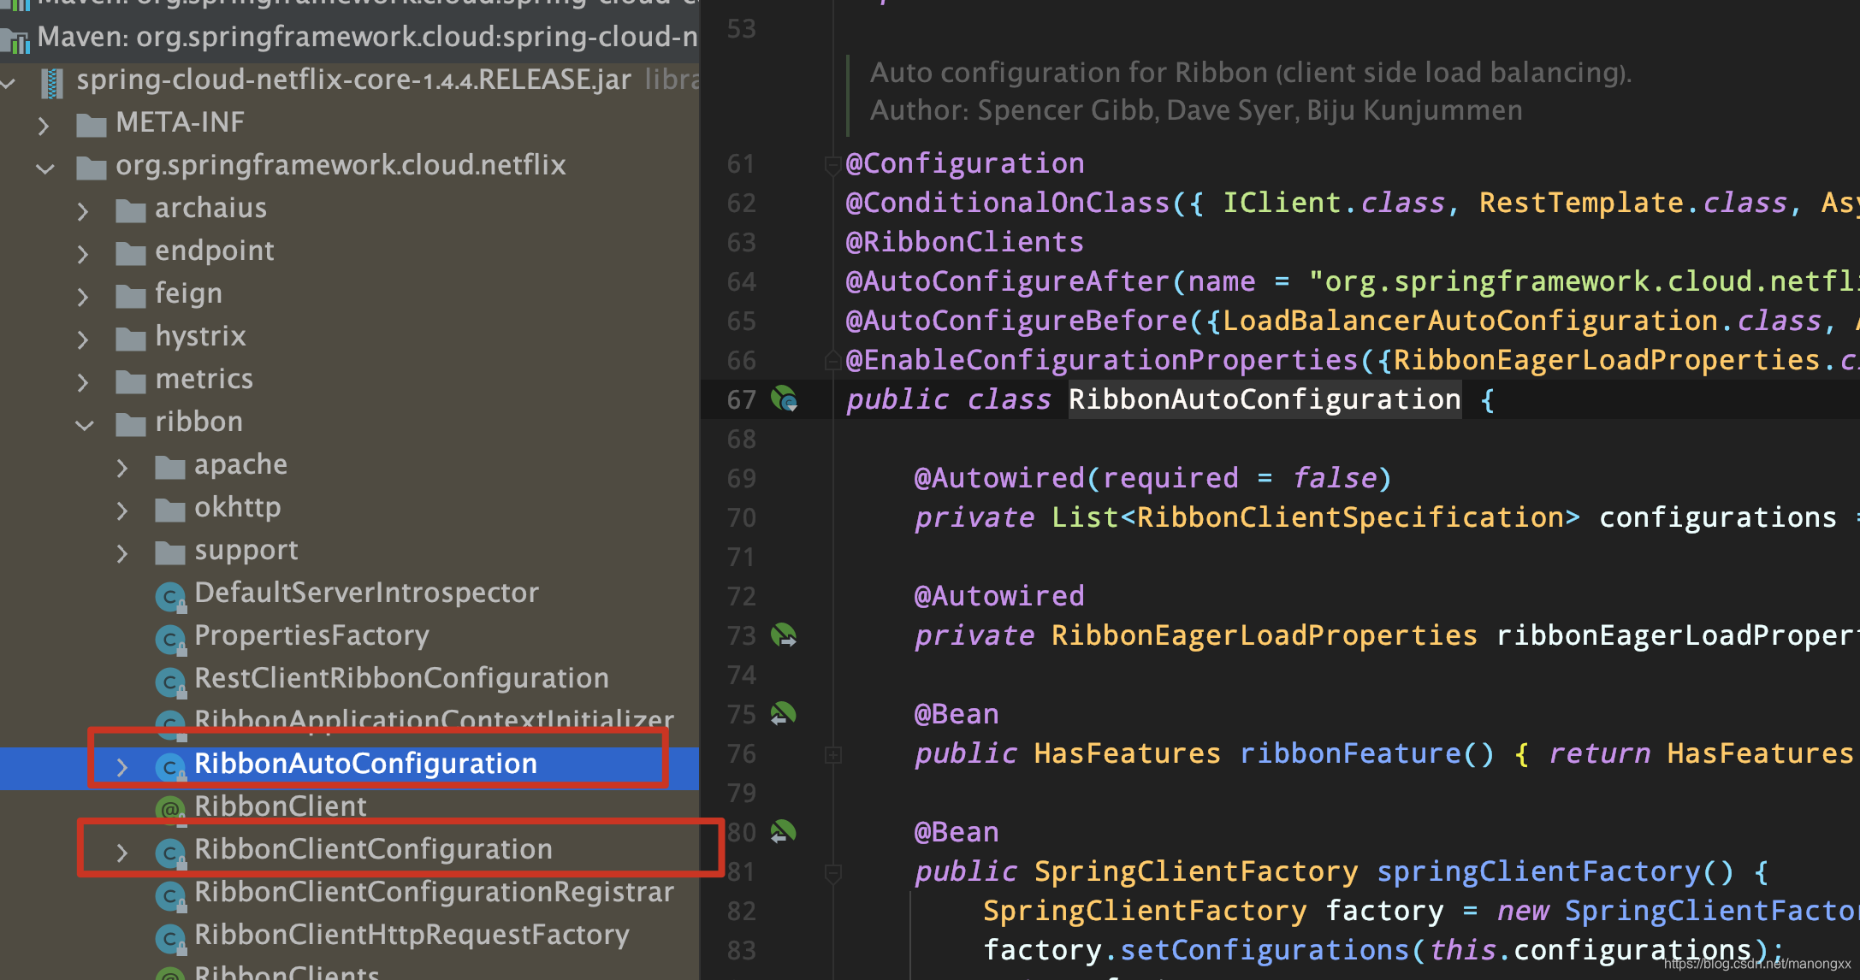Click the bean gutter icon on line 75
This screenshot has height=980, width=1860.
(x=783, y=713)
